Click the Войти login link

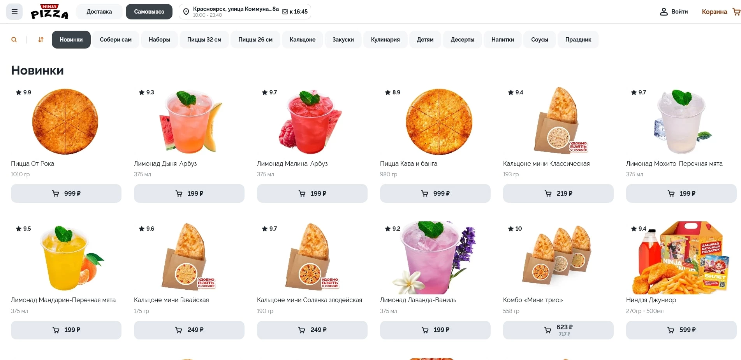pyautogui.click(x=679, y=12)
